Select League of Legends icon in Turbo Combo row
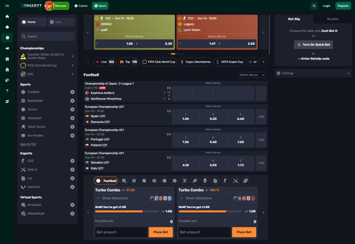Viewport: 355px width, 244px height. click(215, 181)
